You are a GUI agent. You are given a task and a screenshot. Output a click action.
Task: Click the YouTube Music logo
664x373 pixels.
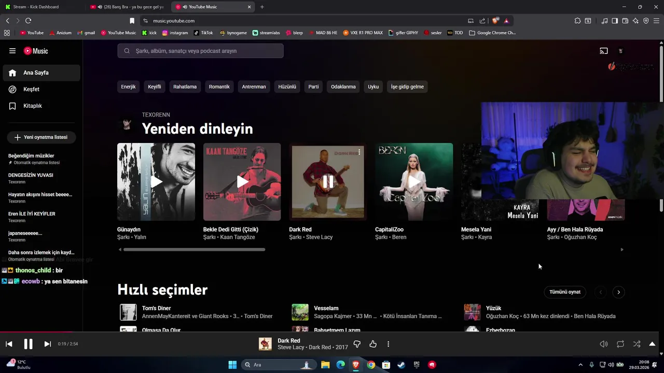[x=36, y=51]
